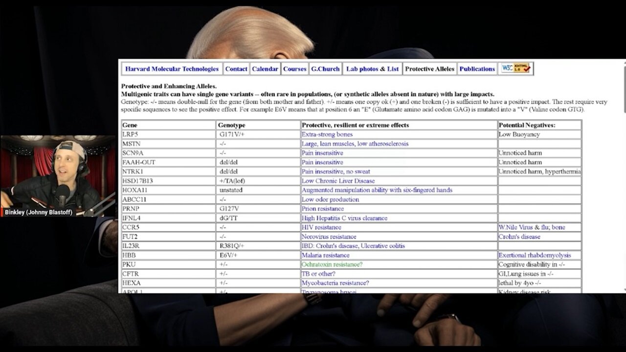The height and width of the screenshot is (352, 626).
Task: Open Low odor production link
Action: tap(331, 199)
